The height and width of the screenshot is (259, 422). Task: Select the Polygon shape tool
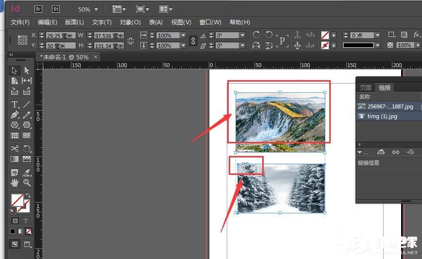(26, 125)
